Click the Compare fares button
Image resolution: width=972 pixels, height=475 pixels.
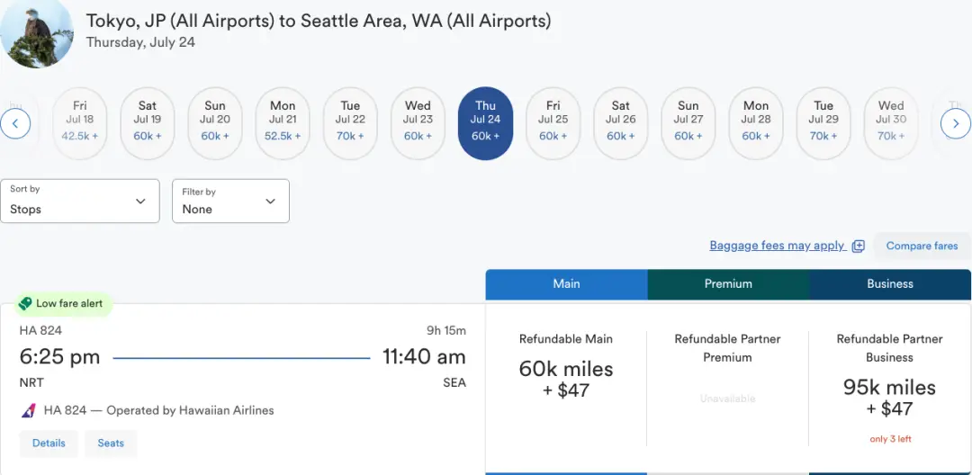point(922,246)
